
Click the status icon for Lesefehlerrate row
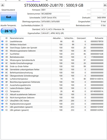tap(2, 41)
